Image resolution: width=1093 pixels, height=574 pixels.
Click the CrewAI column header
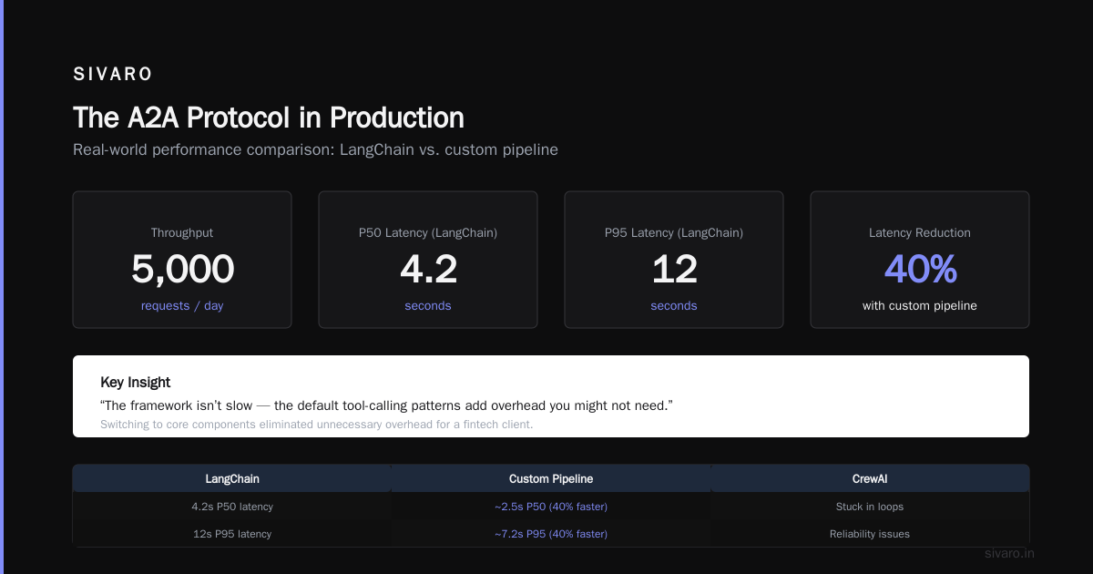click(870, 478)
